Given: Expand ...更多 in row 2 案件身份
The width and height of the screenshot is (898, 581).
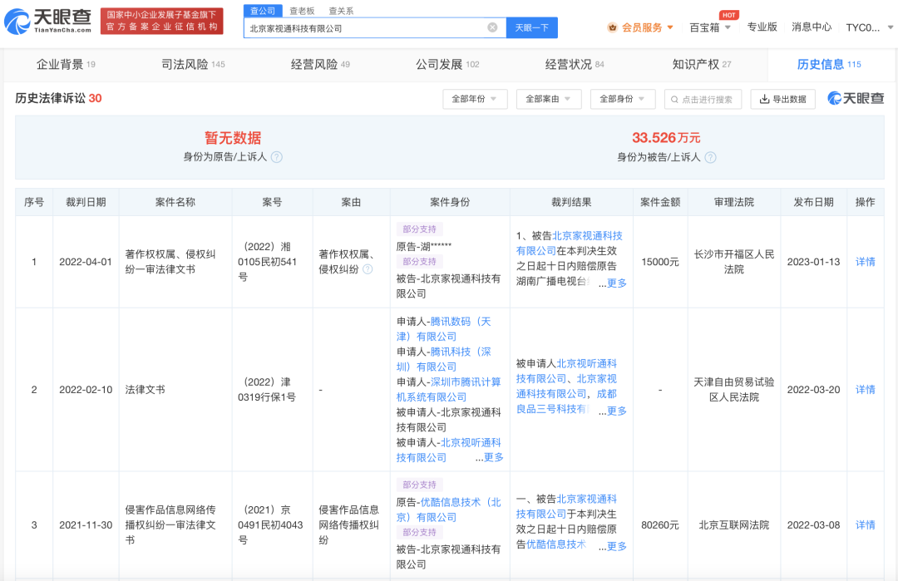Looking at the screenshot, I should pos(489,457).
